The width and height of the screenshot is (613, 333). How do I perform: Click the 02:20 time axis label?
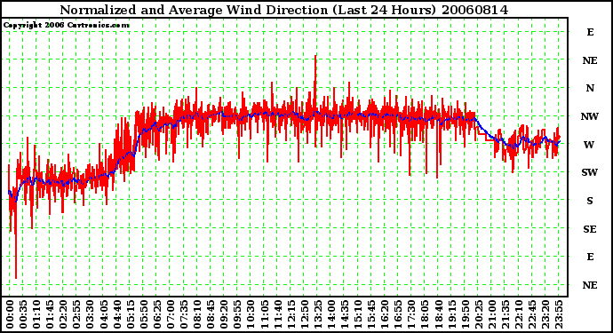tap(63, 314)
